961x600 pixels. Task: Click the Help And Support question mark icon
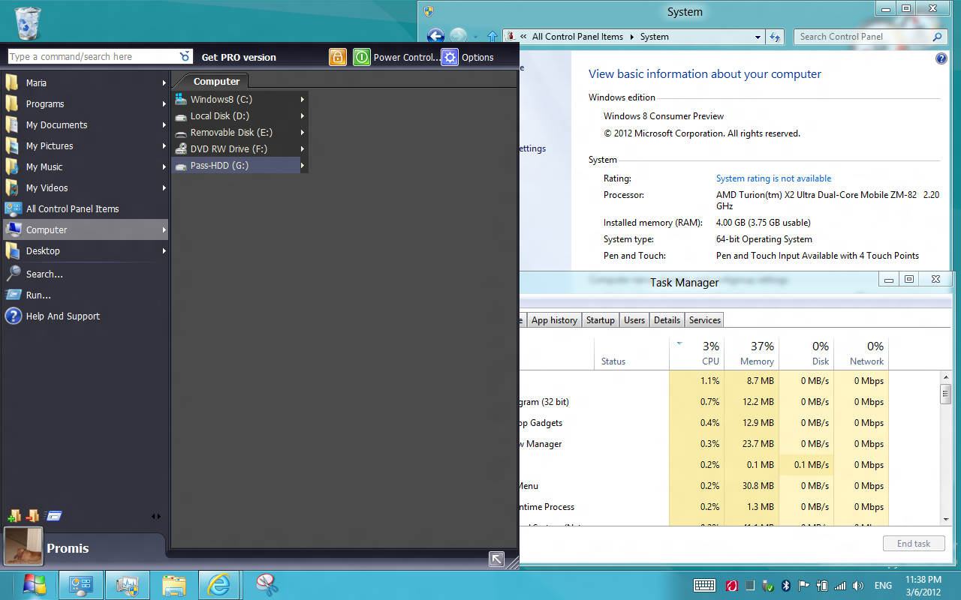pos(13,316)
